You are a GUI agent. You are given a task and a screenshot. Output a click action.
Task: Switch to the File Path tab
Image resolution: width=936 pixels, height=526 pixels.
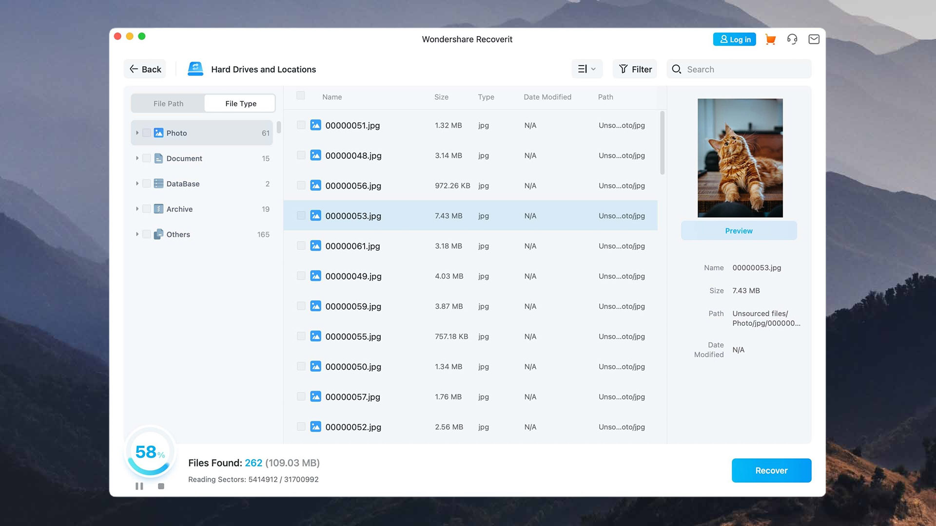168,103
